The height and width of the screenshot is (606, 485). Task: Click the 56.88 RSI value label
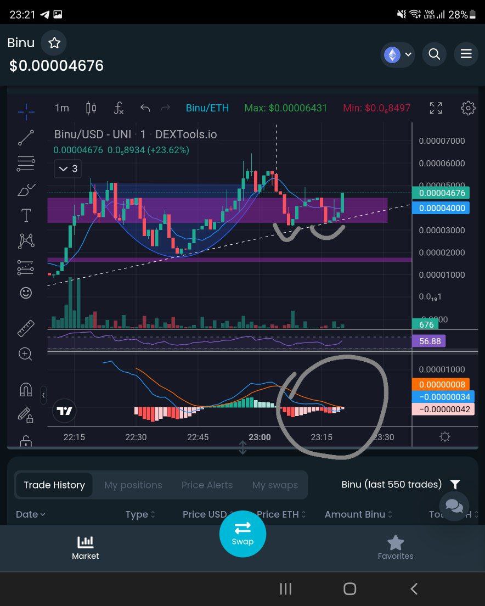click(x=429, y=341)
